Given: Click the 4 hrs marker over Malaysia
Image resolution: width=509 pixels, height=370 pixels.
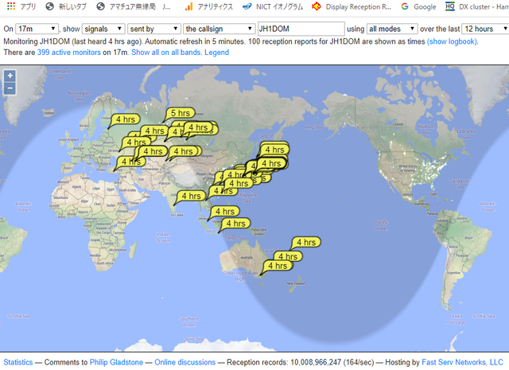Looking at the screenshot, I should (x=224, y=212).
